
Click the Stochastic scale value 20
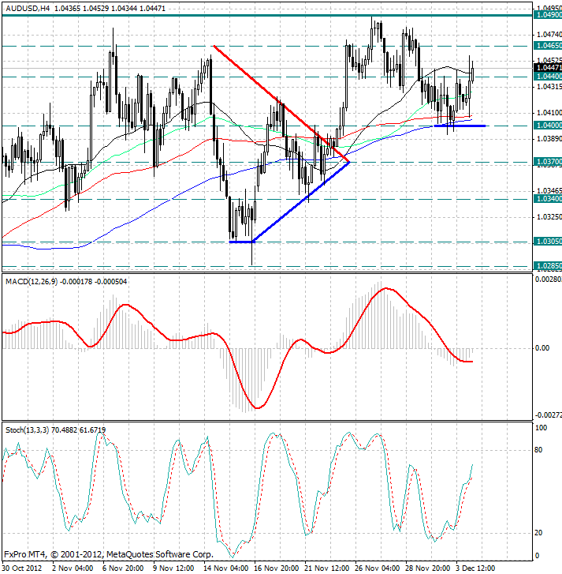pos(538,533)
